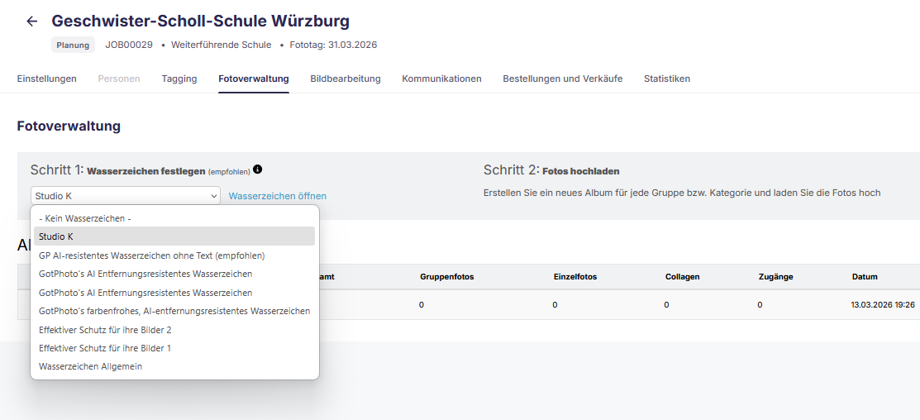Switch to Bestellungen und Verkäufe tab
920x420 pixels.
click(x=563, y=79)
